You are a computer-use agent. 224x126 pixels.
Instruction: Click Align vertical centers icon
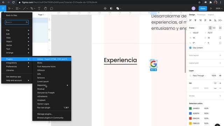[x=210, y=20]
